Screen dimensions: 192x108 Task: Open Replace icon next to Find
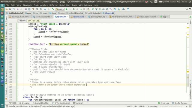[41, 9]
